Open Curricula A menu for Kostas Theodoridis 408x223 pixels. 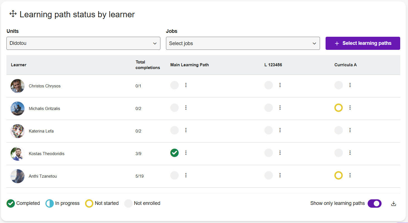350,153
